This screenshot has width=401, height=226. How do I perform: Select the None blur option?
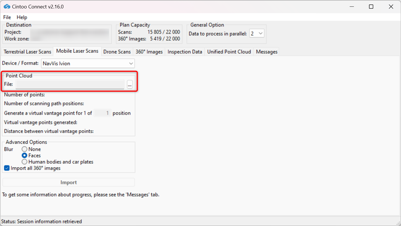point(31,149)
